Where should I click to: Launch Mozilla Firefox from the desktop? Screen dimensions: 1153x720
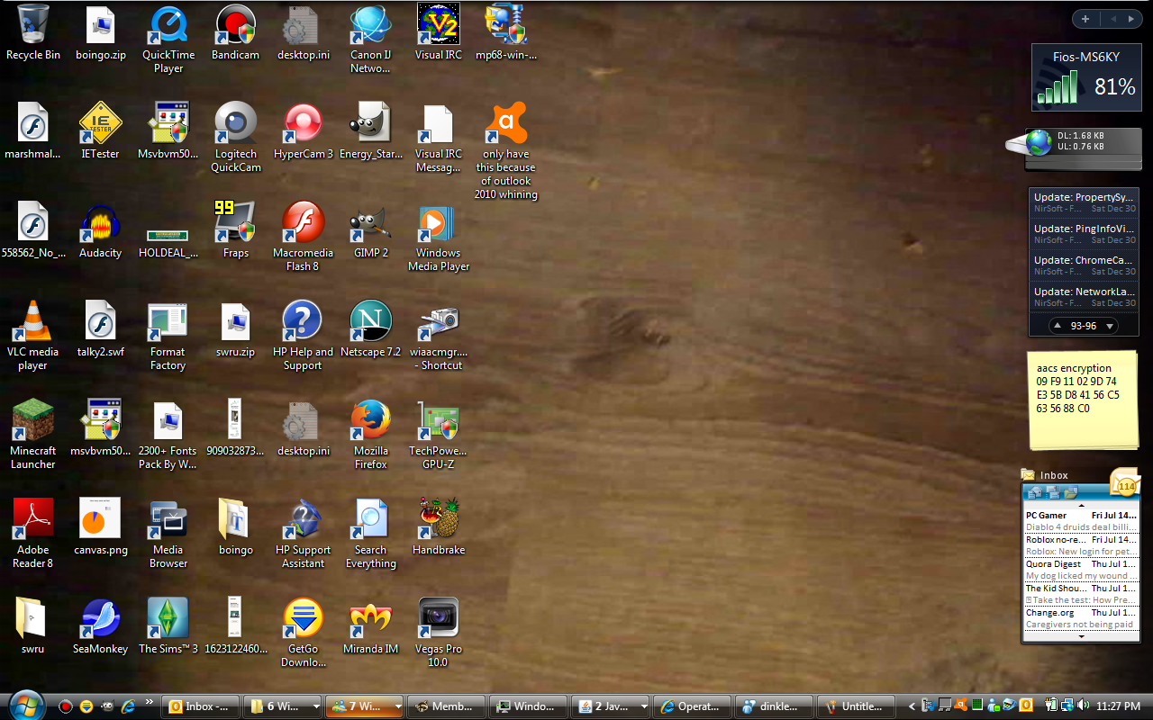click(x=370, y=425)
